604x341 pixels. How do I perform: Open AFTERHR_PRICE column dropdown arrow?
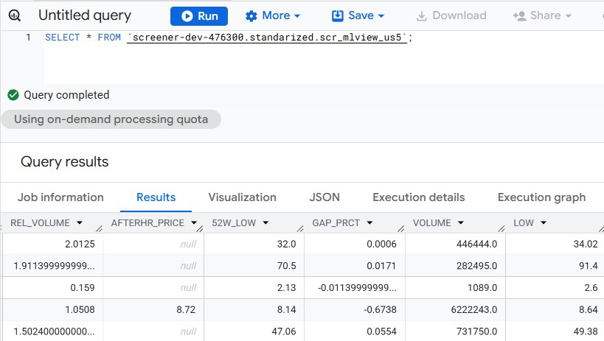[194, 223]
